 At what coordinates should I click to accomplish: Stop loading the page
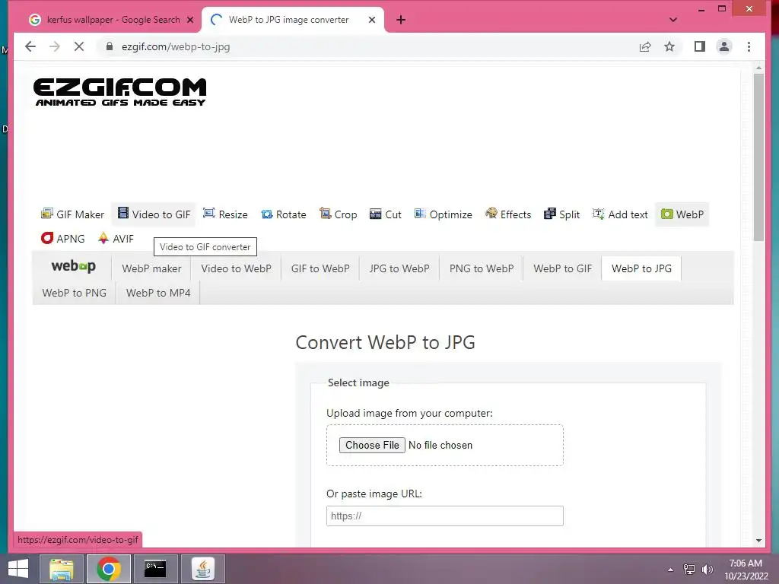[x=79, y=46]
